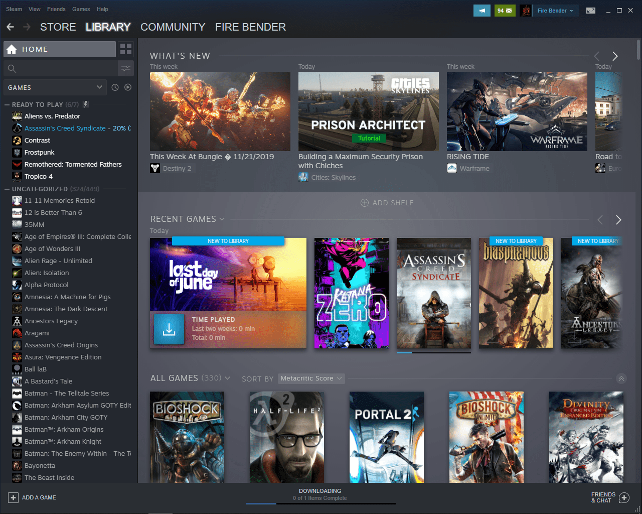Click the Add a Game plus icon

pyautogui.click(x=13, y=497)
